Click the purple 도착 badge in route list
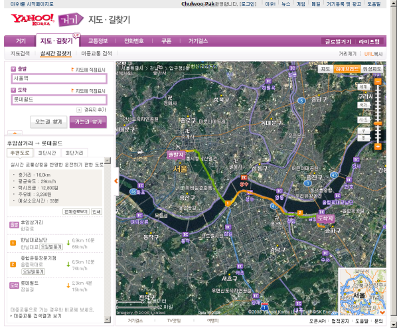The image size is (397, 328). pyautogui.click(x=14, y=286)
